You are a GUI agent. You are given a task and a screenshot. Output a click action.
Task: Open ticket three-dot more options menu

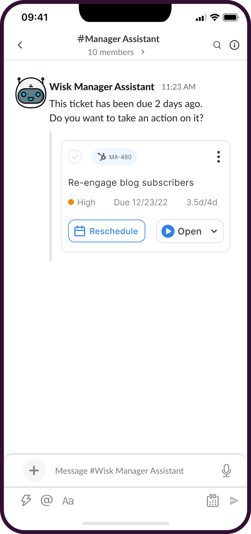click(x=218, y=157)
